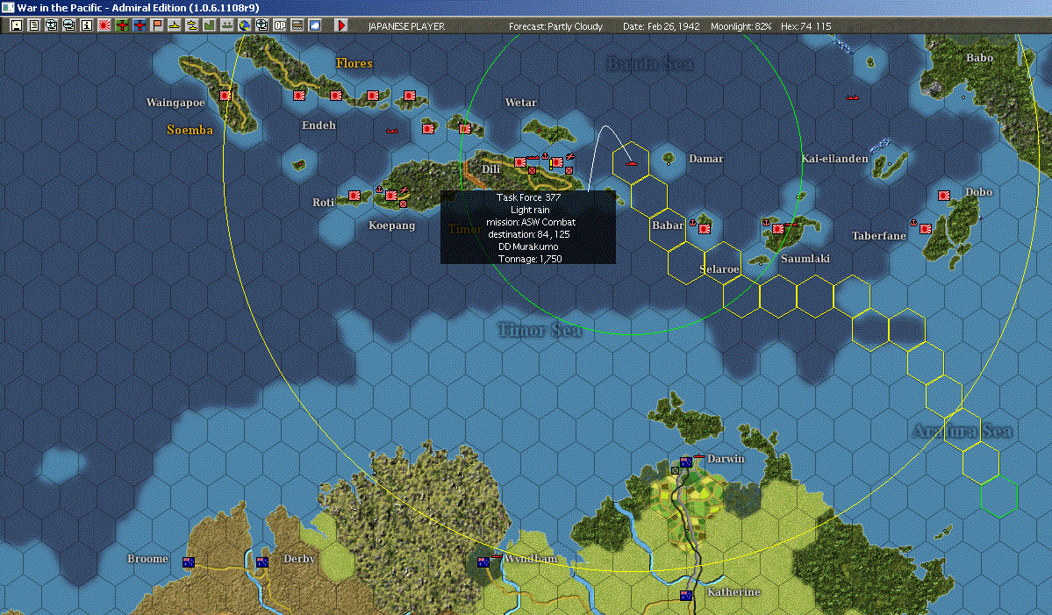Viewport: 1052px width, 615px height.
Task: Open the single yellow ship toolbar icon
Action: [x=175, y=25]
